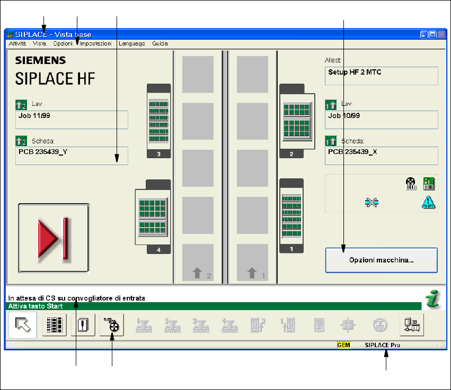Select feeder table 3 graphic
This screenshot has height=390, width=451.
point(159,121)
